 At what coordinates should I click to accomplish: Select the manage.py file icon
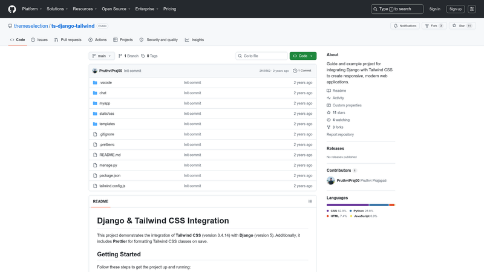[x=95, y=165]
